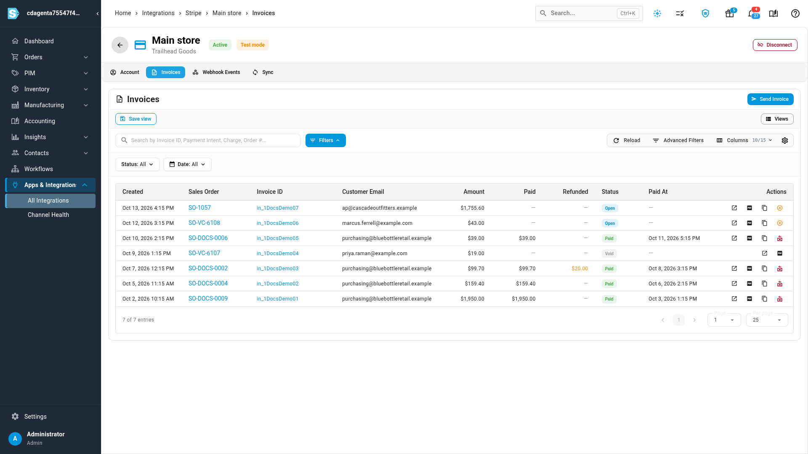This screenshot has width=808, height=454.
Task: Download PDF for invoice in_1DocsDemo06
Action: point(750,223)
